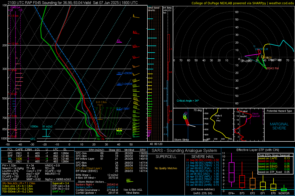This screenshot has width=295, height=196.
Task: Click the 'SARS - Sounding Analogue System' heading
Action: 184,150
